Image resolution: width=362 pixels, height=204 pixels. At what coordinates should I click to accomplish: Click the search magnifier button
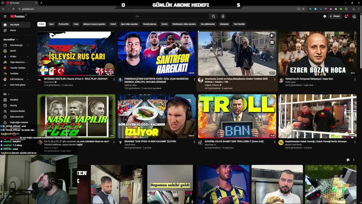tap(213, 16)
